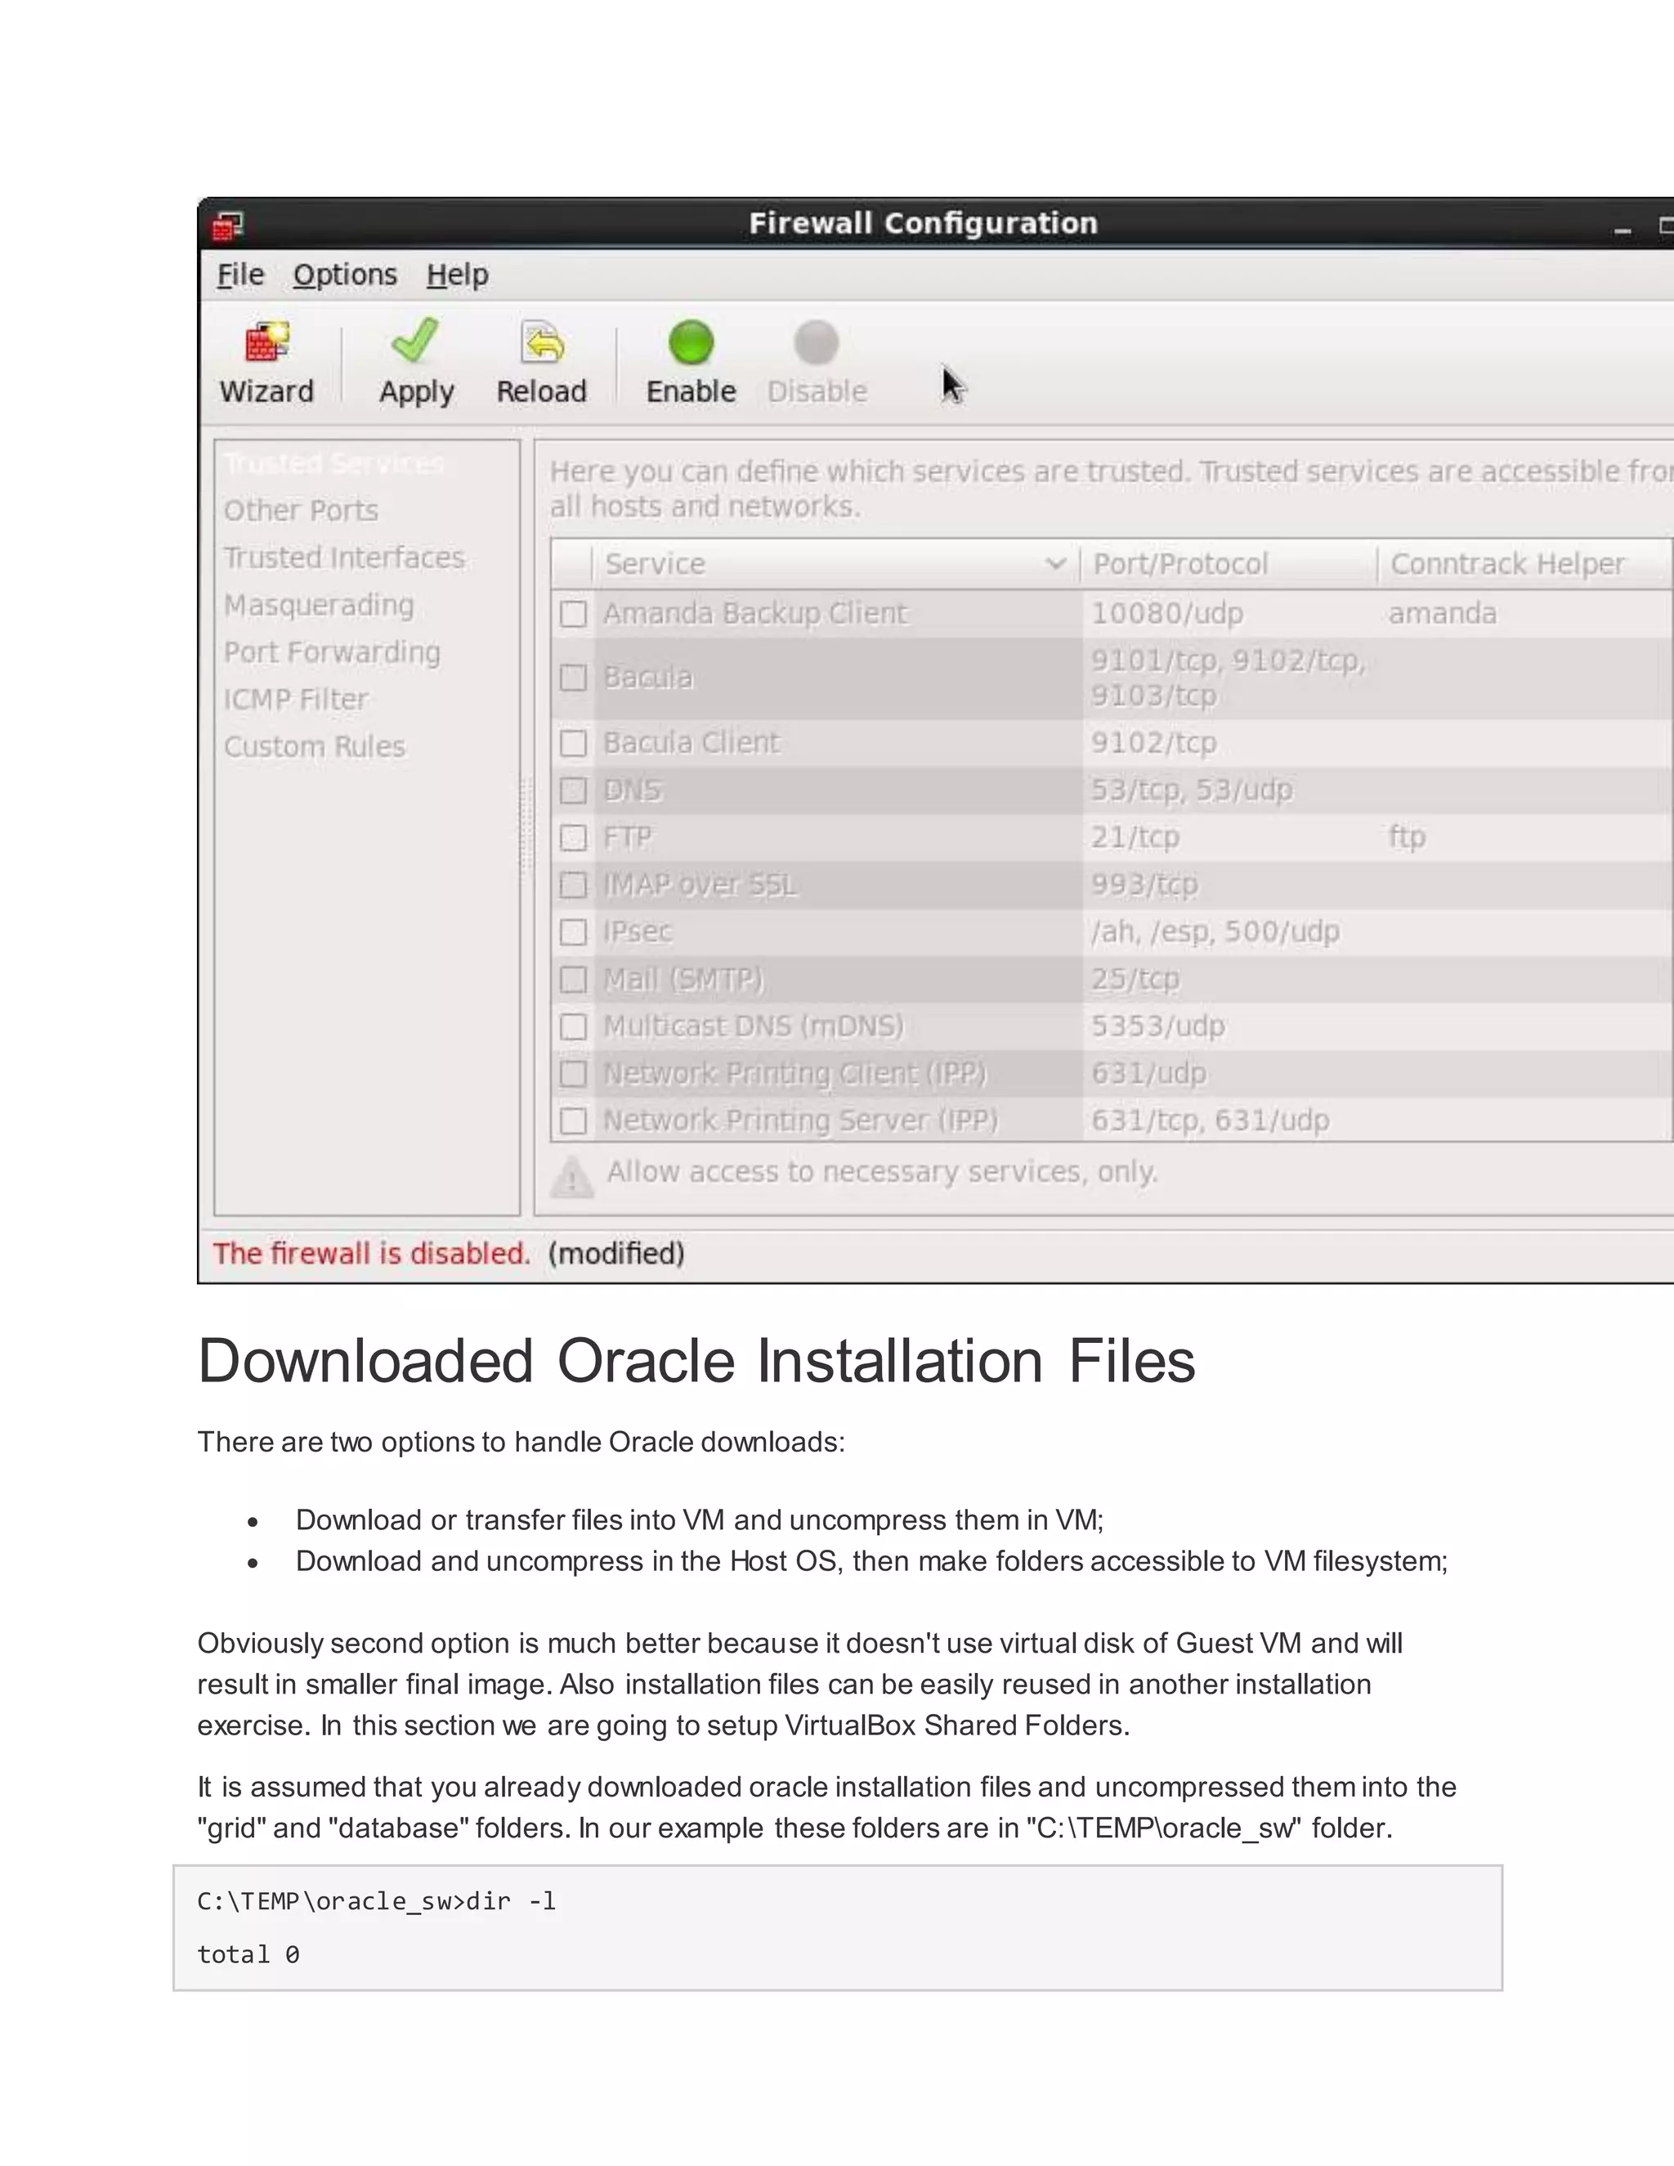Click the Multicast DNS (mDNS) service name
1674x2166 pixels.
754,1027
